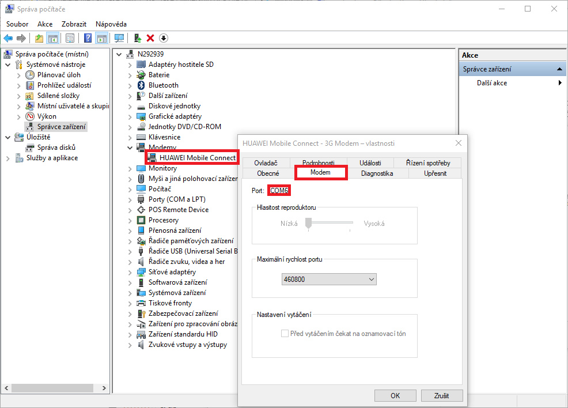Click the red X uninstall device icon
Image resolution: width=568 pixels, height=408 pixels.
(150, 38)
